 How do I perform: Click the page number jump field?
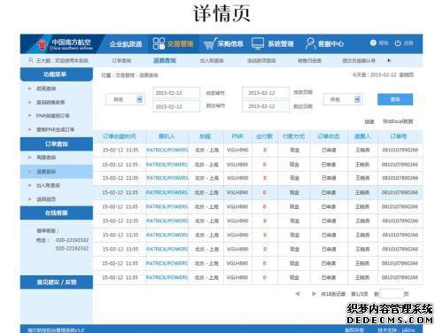pos(392,294)
